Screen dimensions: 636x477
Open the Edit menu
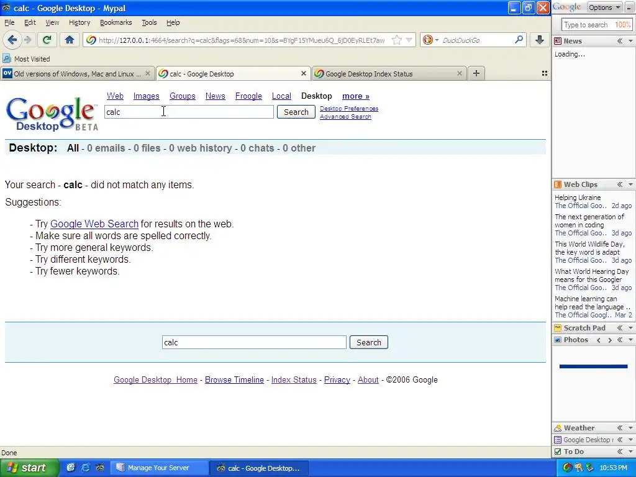[x=30, y=22]
